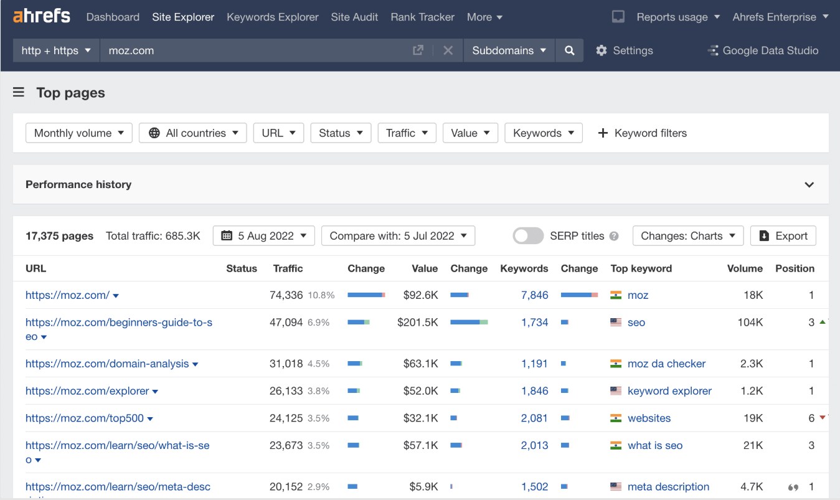This screenshot has height=500, width=840.
Task: Expand dropdown arrow beside moz.com/top500 URL
Action: pos(150,418)
